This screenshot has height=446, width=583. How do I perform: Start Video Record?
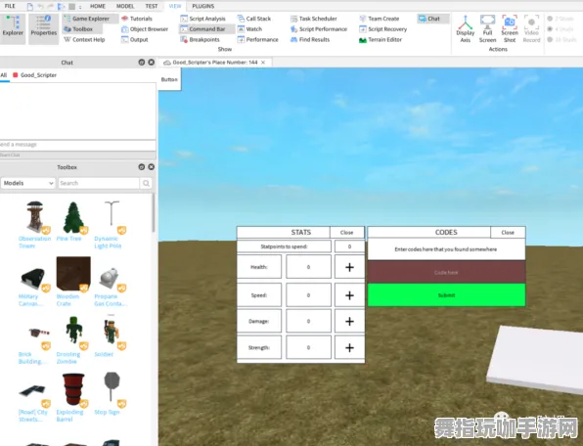[531, 28]
